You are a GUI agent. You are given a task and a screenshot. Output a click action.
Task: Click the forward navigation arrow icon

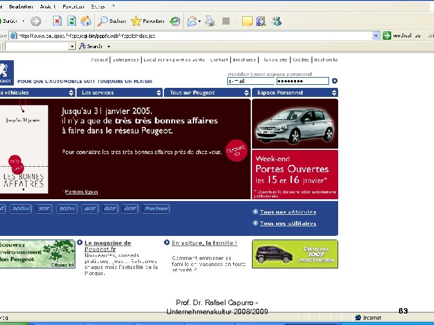[x=36, y=21]
